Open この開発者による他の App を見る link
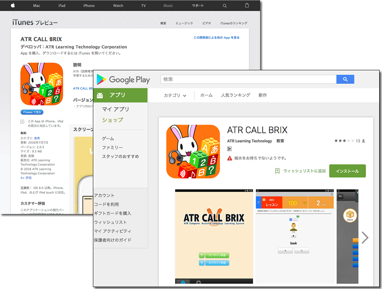Screen dimensions: 382x289 (x=216, y=38)
